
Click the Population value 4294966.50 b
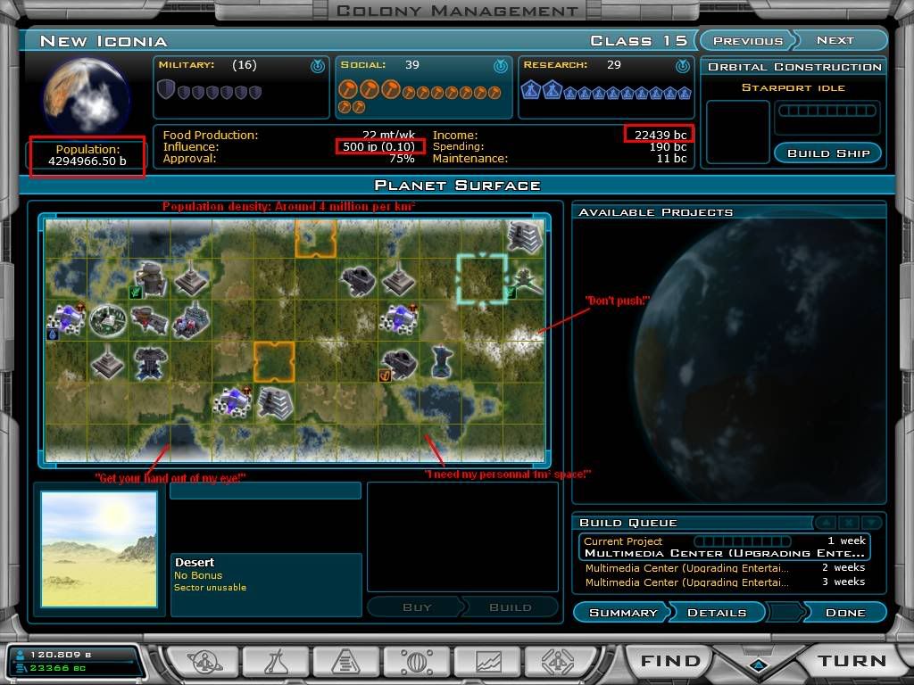pyautogui.click(x=87, y=161)
